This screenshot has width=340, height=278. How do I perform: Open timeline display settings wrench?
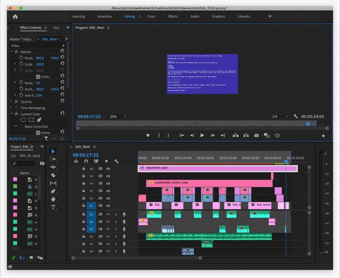click(x=116, y=161)
